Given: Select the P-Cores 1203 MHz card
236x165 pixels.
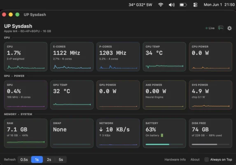Looking at the screenshot, I should tap(118, 57).
